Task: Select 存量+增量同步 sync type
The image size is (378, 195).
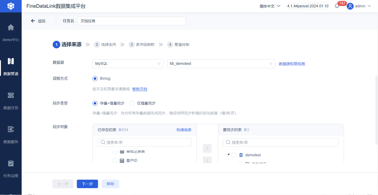Action: pos(95,103)
